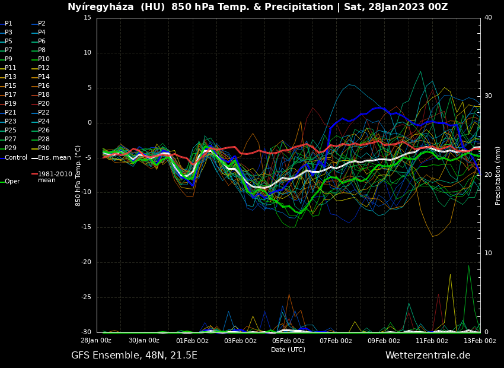Select the Ens. mean legend entry
The image size is (504, 368).
pos(54,158)
